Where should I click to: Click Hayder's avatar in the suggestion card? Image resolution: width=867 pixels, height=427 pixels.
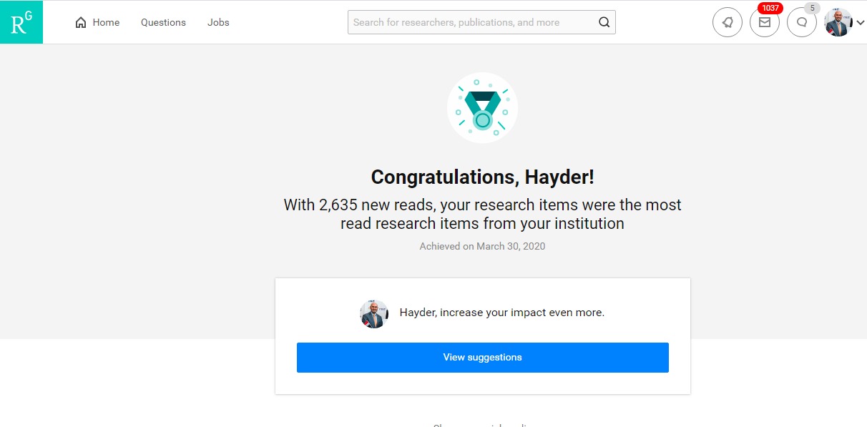coord(374,313)
